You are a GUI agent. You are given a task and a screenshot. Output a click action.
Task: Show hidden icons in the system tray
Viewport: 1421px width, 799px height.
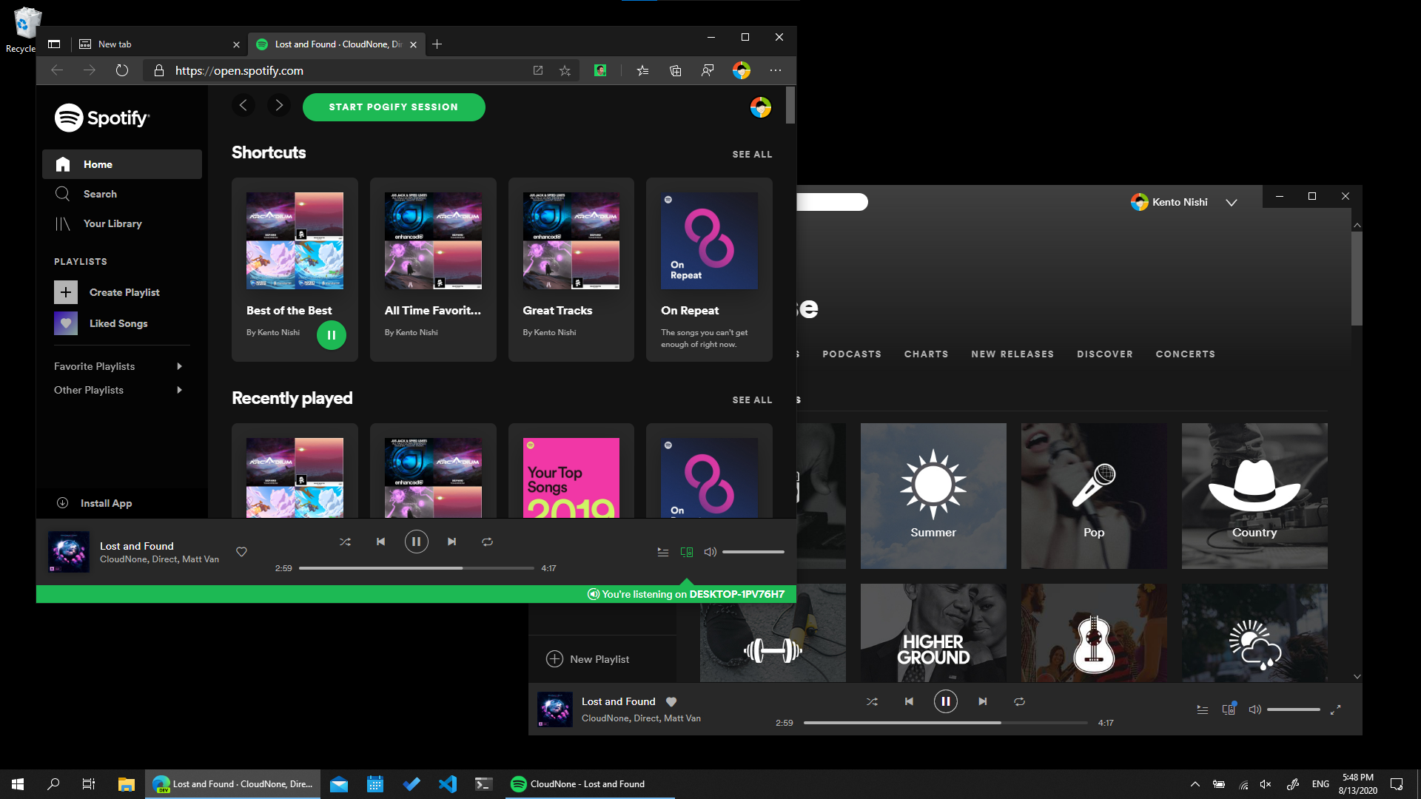click(1195, 784)
